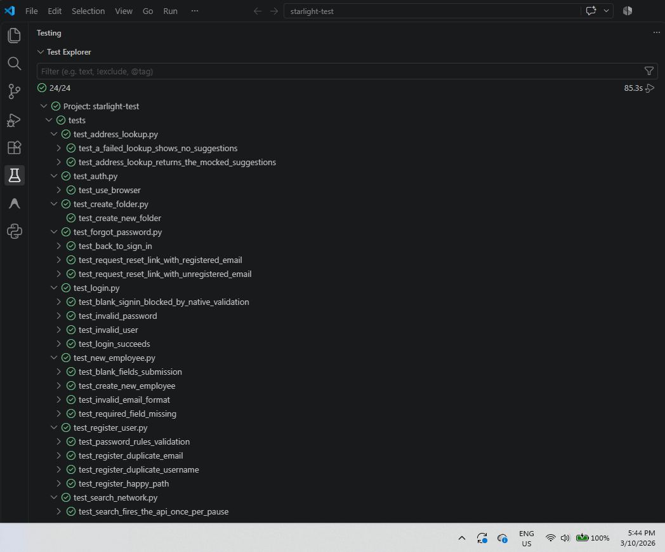The height and width of the screenshot is (552, 665).
Task: Click the cloud info tray icon
Action: (503, 539)
